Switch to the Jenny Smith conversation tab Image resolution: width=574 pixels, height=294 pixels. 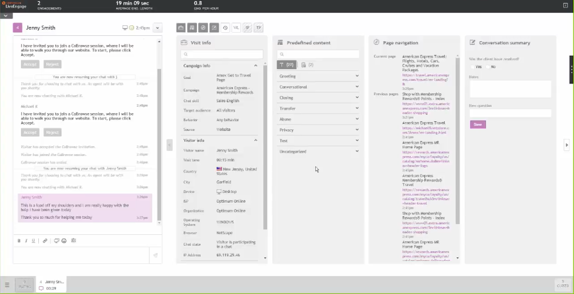point(51,285)
